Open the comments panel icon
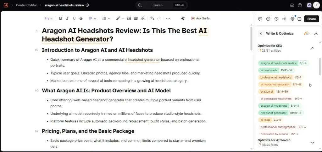This screenshot has height=152, width=322. click(x=260, y=19)
